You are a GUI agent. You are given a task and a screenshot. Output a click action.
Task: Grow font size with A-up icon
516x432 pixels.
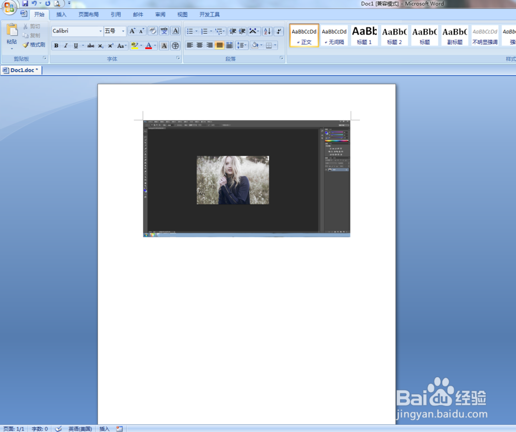tap(132, 31)
